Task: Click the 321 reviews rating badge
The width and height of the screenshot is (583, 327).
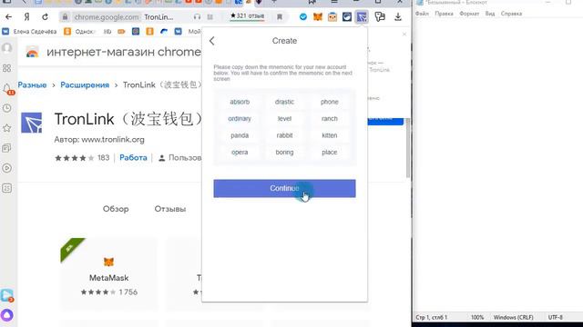Action: [x=247, y=16]
